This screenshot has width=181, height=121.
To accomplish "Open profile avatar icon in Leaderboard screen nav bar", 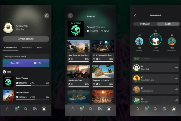I will click(x=174, y=109).
